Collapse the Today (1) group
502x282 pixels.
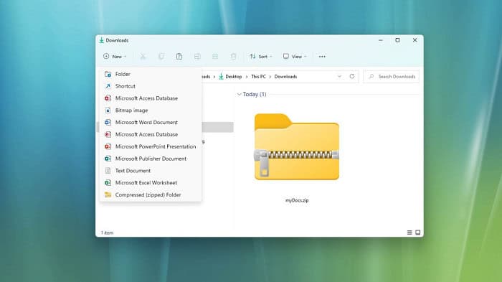tap(239, 94)
